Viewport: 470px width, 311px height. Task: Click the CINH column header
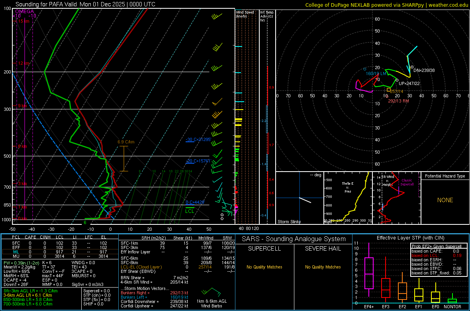(x=45, y=237)
